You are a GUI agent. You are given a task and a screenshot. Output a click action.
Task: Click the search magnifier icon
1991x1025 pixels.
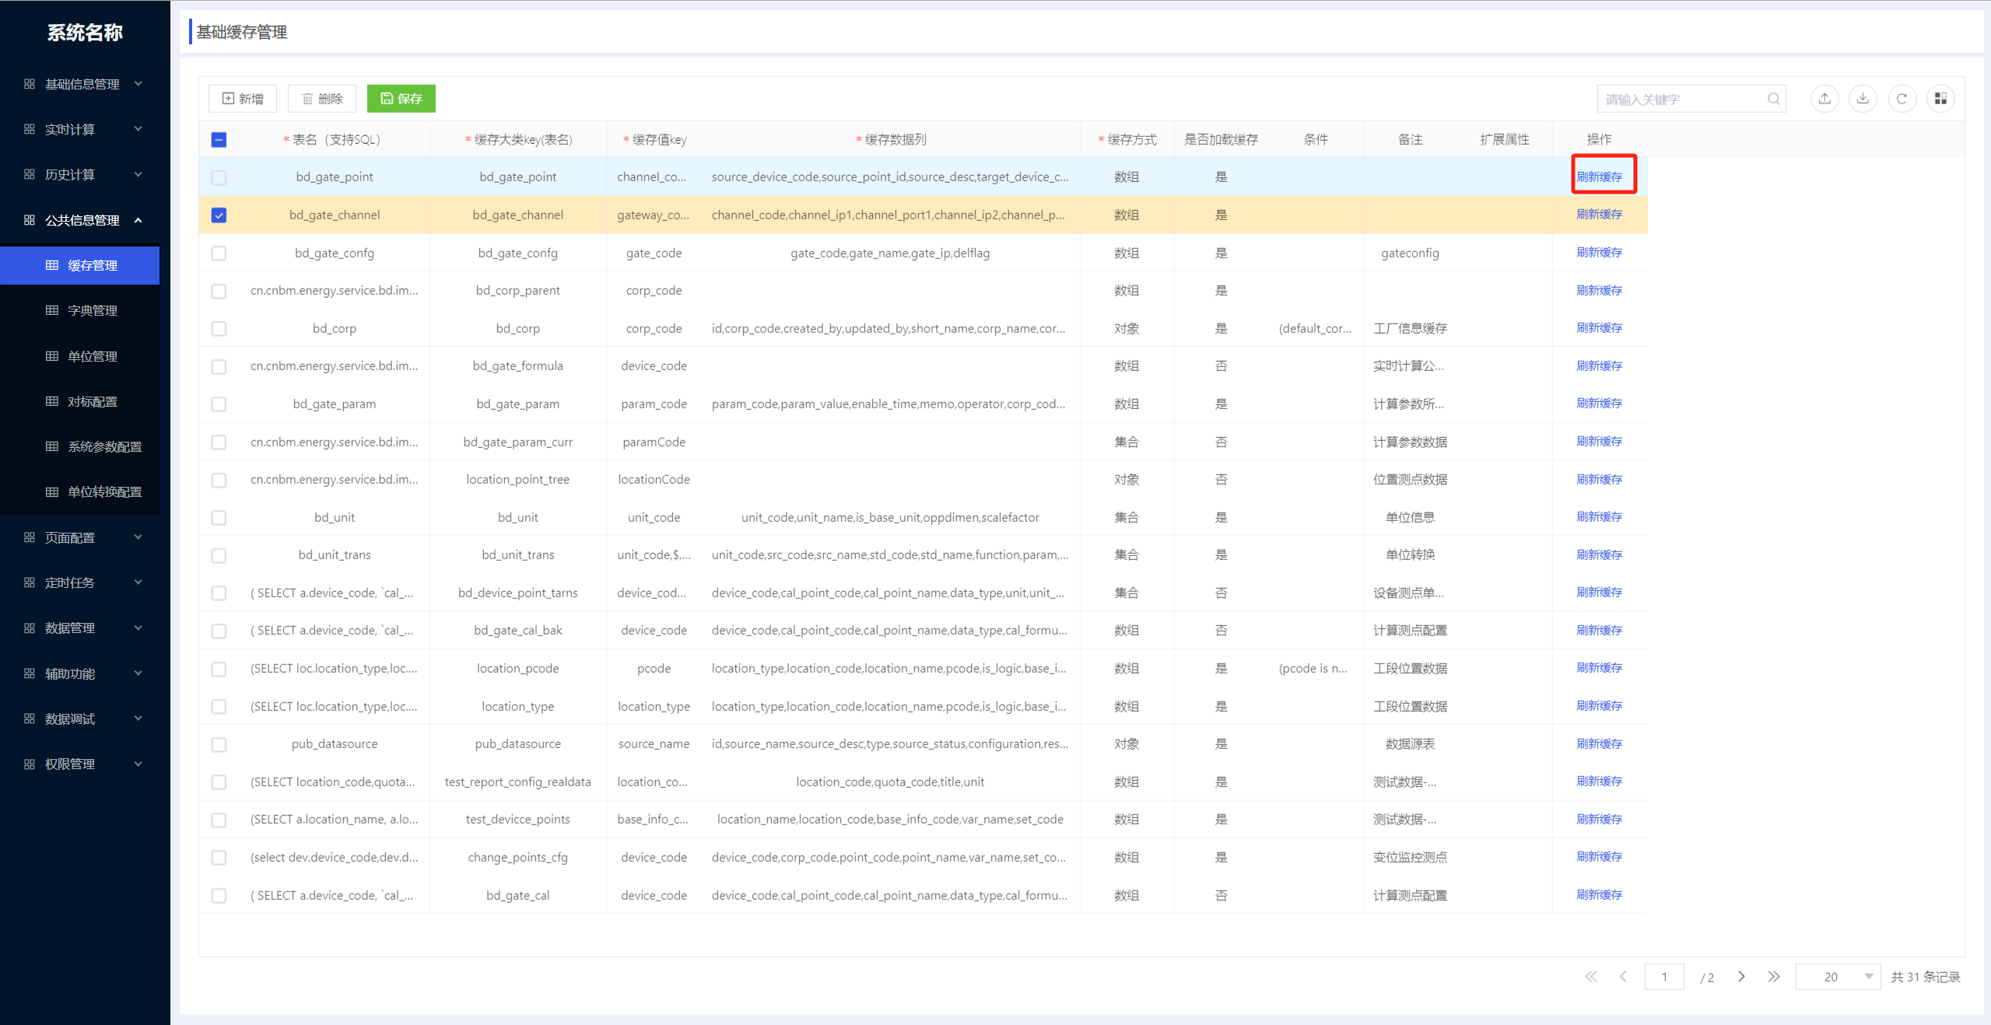1773,99
